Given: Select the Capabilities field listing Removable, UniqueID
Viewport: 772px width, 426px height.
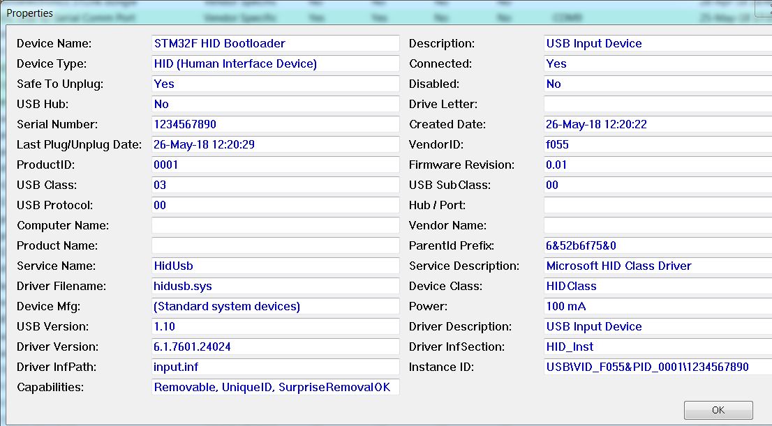Looking at the screenshot, I should point(274,387).
